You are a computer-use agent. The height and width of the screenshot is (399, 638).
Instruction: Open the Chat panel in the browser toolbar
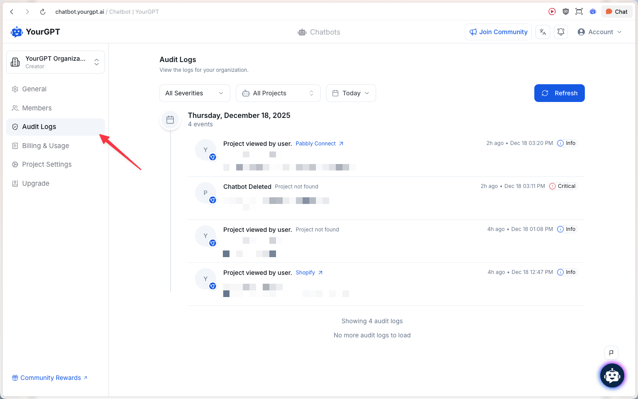[x=616, y=12]
